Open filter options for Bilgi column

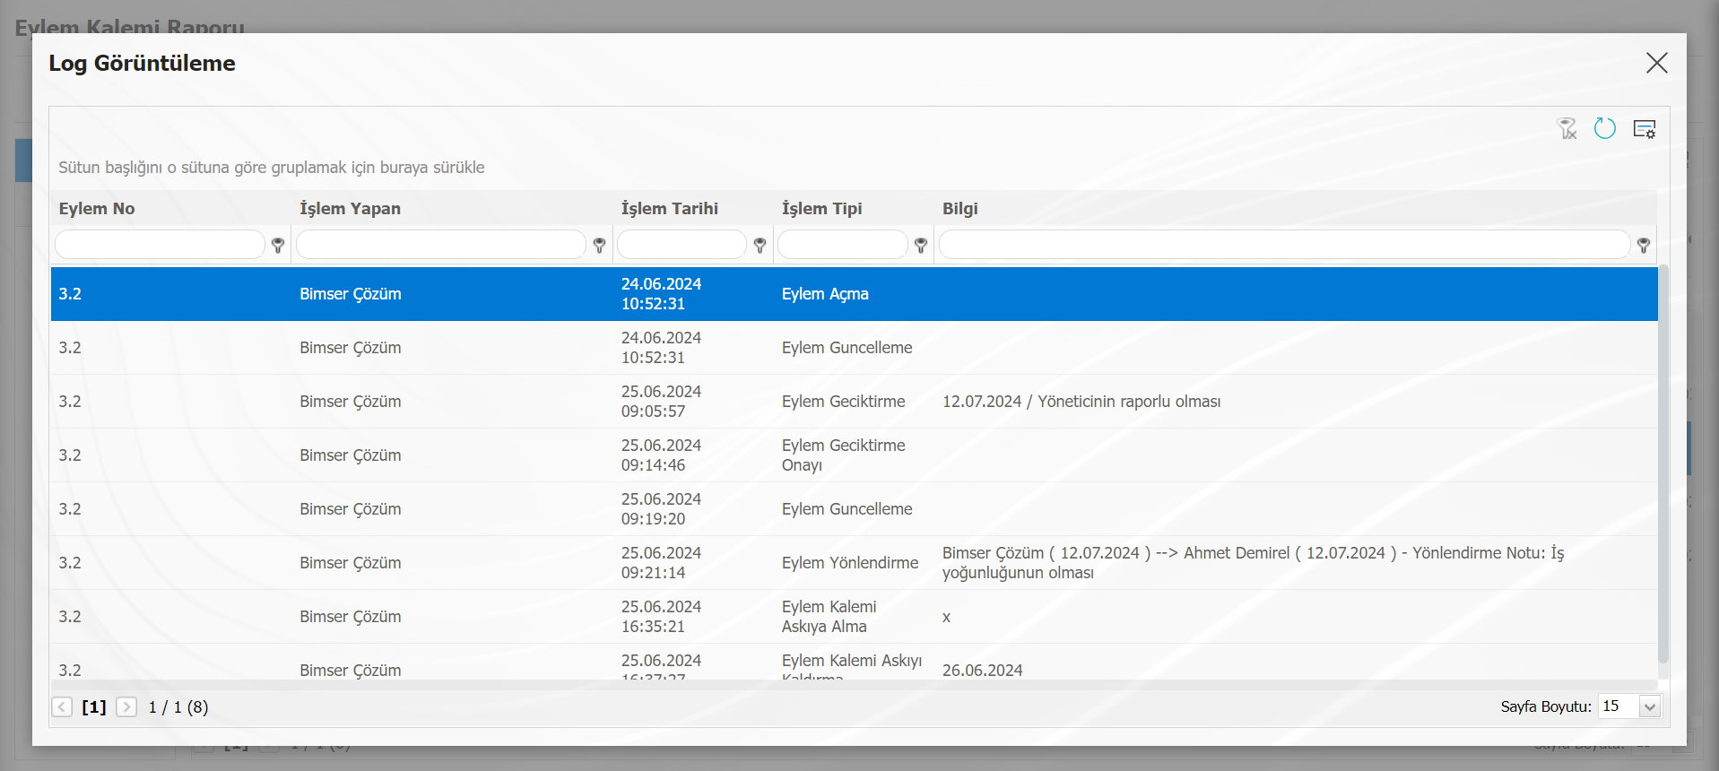click(x=1644, y=245)
